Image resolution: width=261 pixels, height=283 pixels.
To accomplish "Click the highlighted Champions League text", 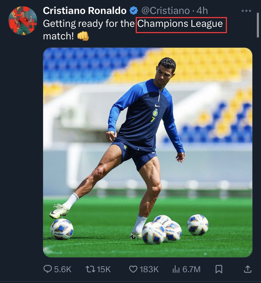I will [x=180, y=24].
